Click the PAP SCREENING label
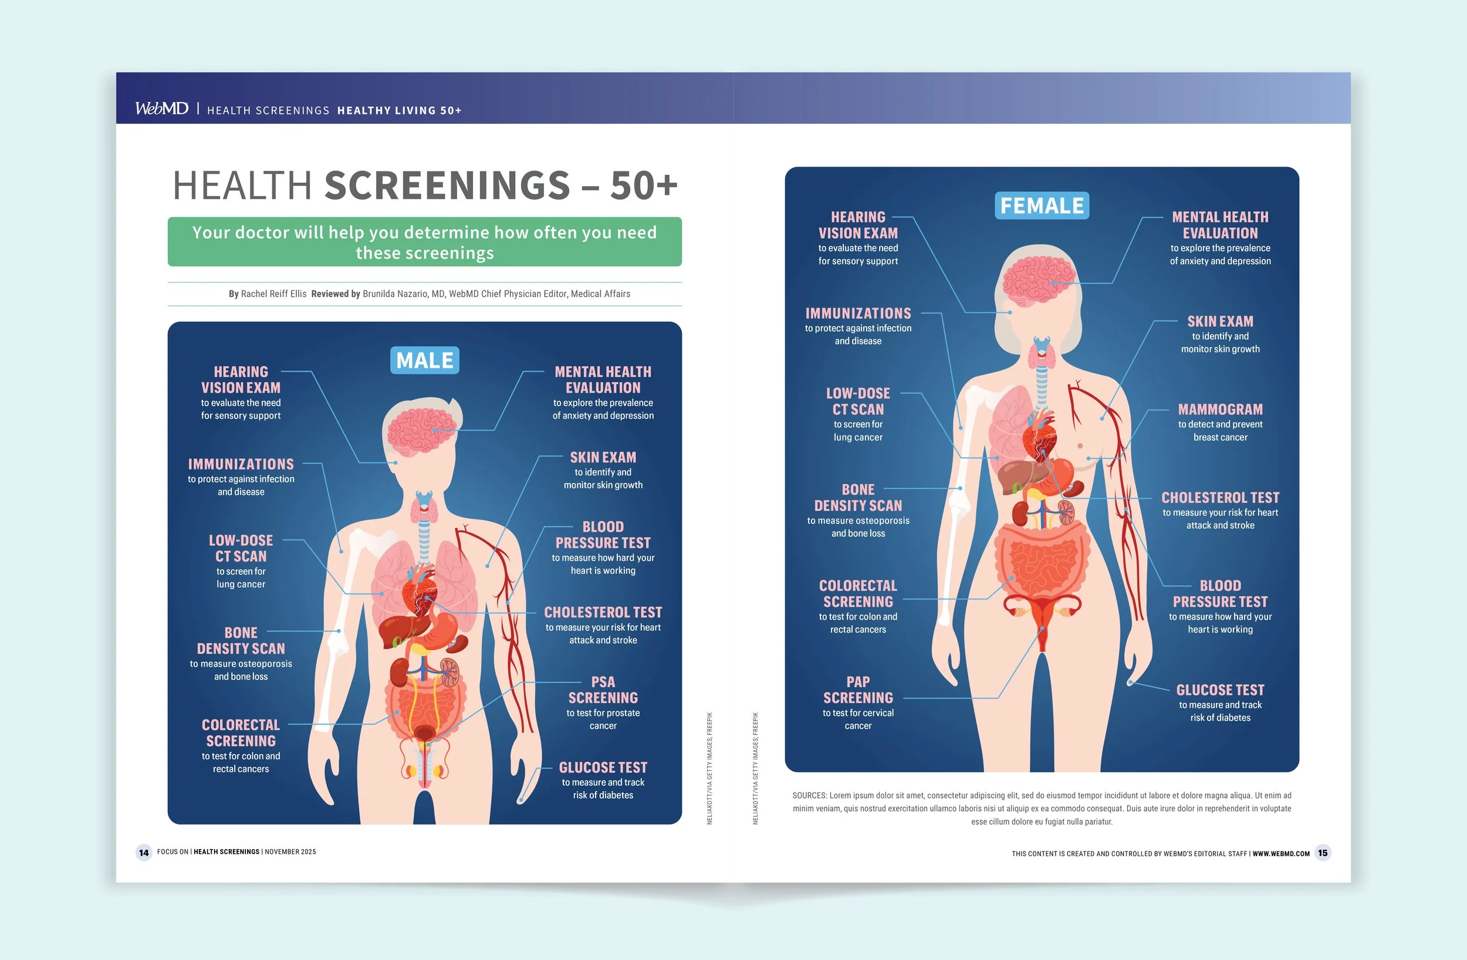 pos(858,690)
